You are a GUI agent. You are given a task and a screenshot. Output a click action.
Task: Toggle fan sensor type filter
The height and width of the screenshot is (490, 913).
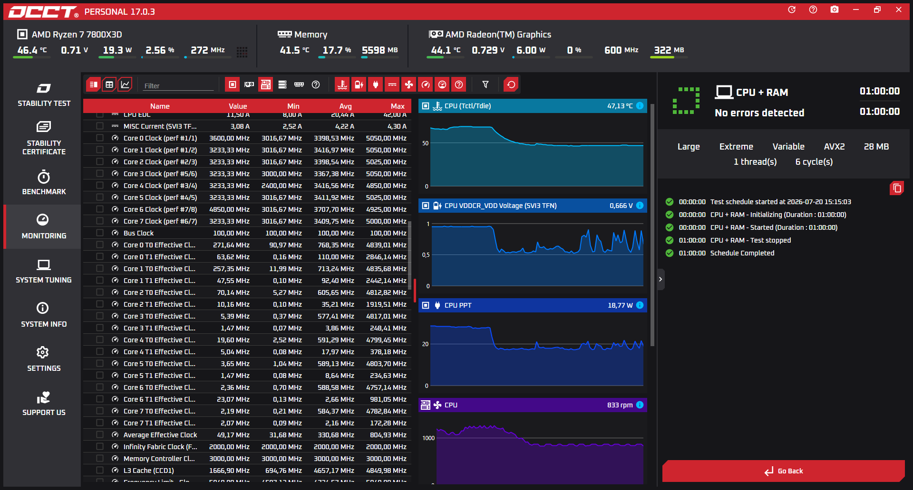(x=409, y=85)
